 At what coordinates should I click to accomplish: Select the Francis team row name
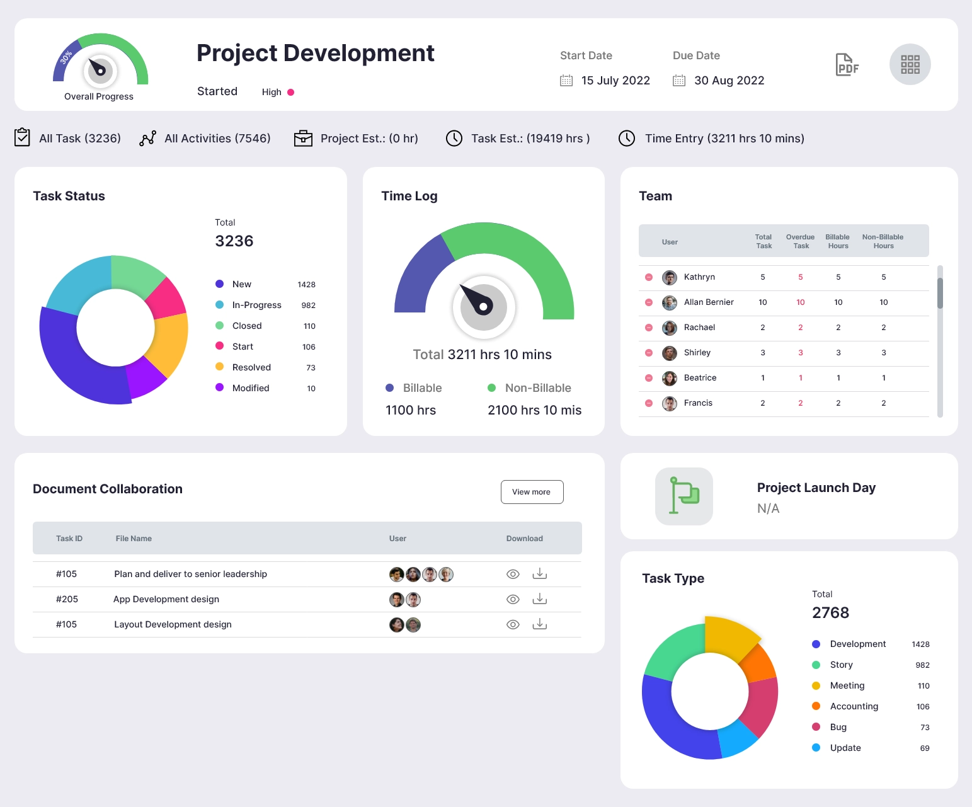click(x=698, y=403)
